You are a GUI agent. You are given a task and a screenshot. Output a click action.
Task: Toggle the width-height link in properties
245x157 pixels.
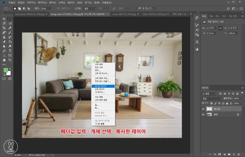[220, 28]
